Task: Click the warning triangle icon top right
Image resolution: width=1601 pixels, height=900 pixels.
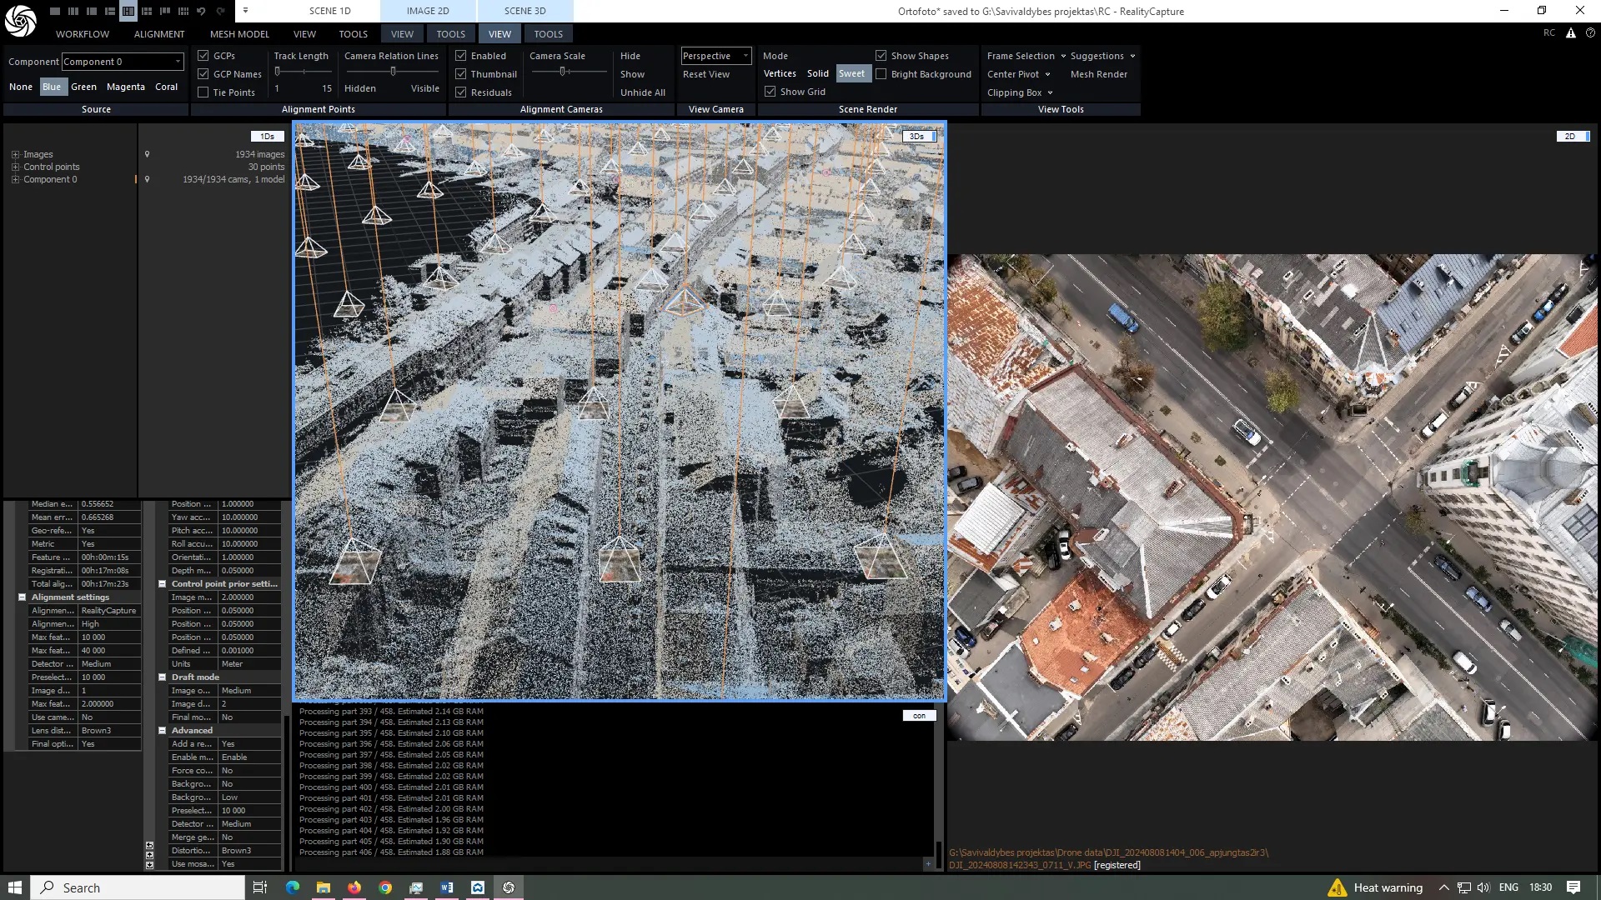Action: [1570, 33]
